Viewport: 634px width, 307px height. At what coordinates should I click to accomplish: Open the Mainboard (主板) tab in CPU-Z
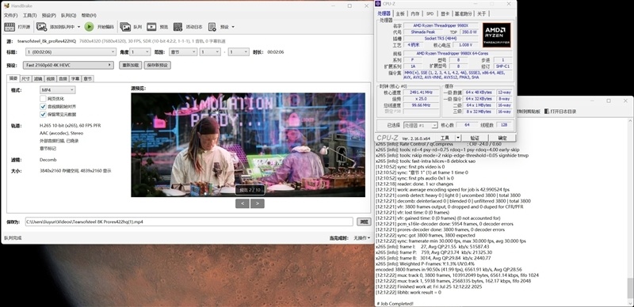pos(400,13)
